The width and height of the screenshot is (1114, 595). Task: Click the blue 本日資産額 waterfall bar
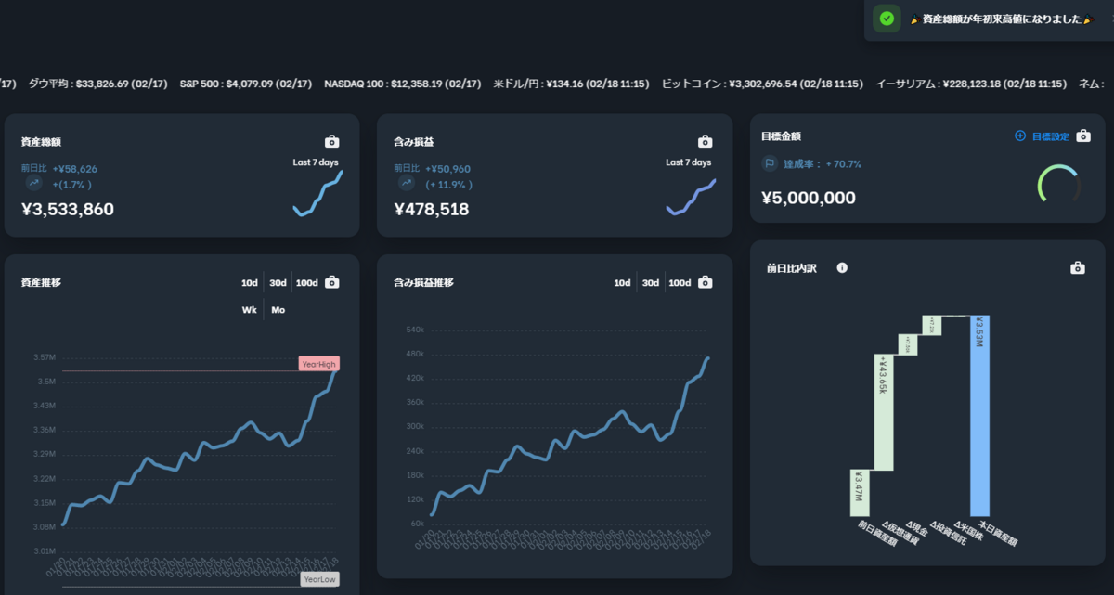(x=980, y=415)
